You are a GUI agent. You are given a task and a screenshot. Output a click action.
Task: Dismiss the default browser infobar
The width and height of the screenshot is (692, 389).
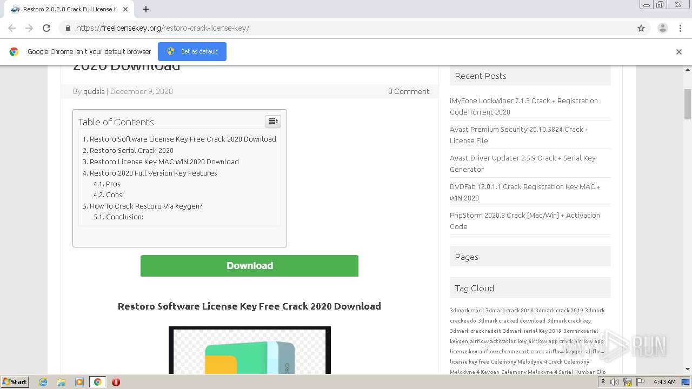679,52
